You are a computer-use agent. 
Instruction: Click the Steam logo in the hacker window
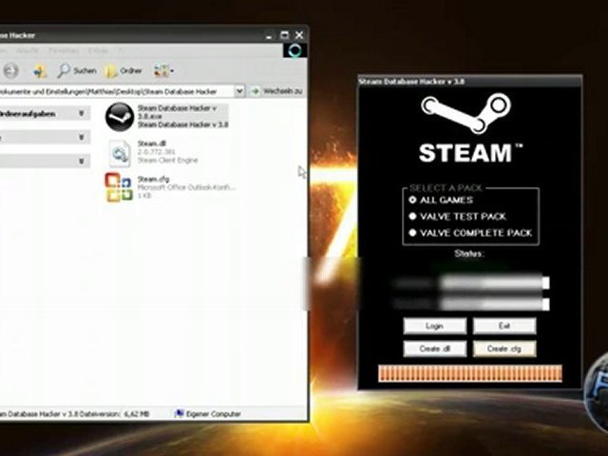[466, 113]
